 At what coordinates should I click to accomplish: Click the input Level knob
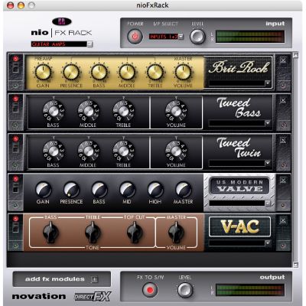tap(197, 37)
